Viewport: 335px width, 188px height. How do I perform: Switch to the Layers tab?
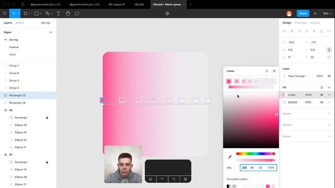[8, 23]
